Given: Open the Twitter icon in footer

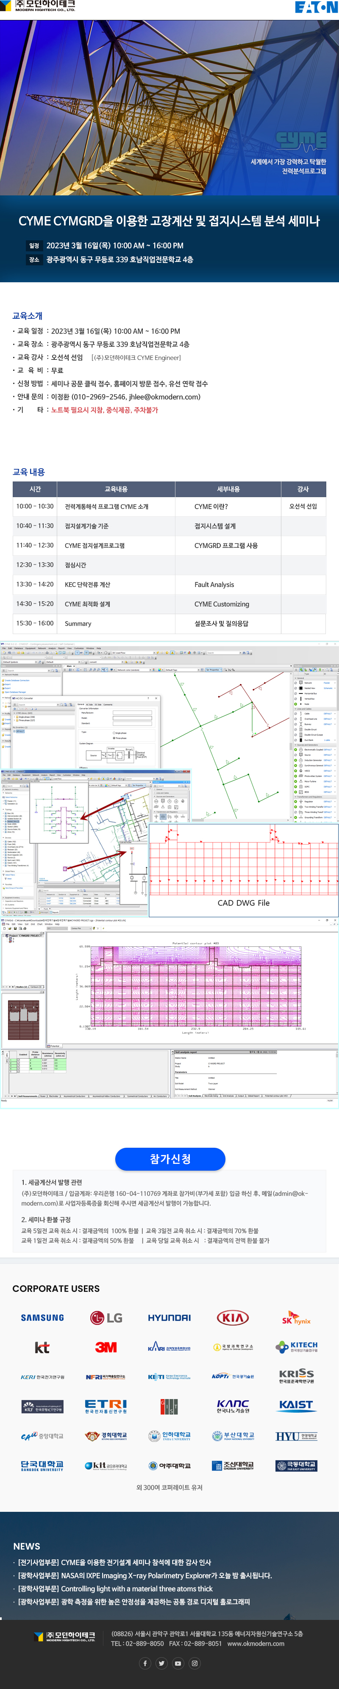Looking at the screenshot, I should coord(161,1663).
